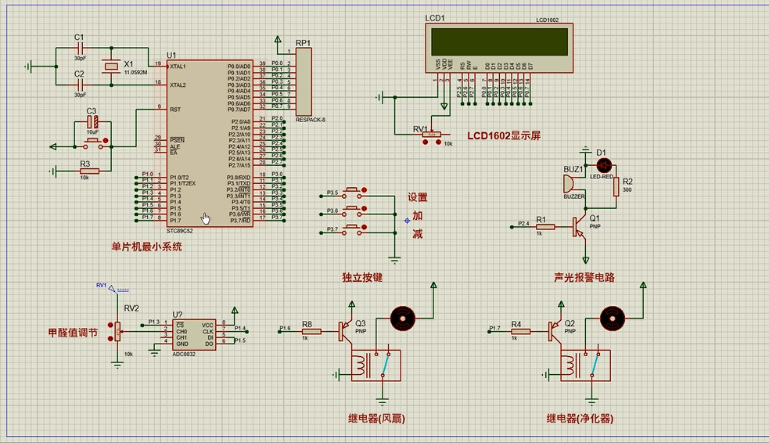Select the Q2 PNP transistor
This screenshot has width=769, height=443.
558,331
